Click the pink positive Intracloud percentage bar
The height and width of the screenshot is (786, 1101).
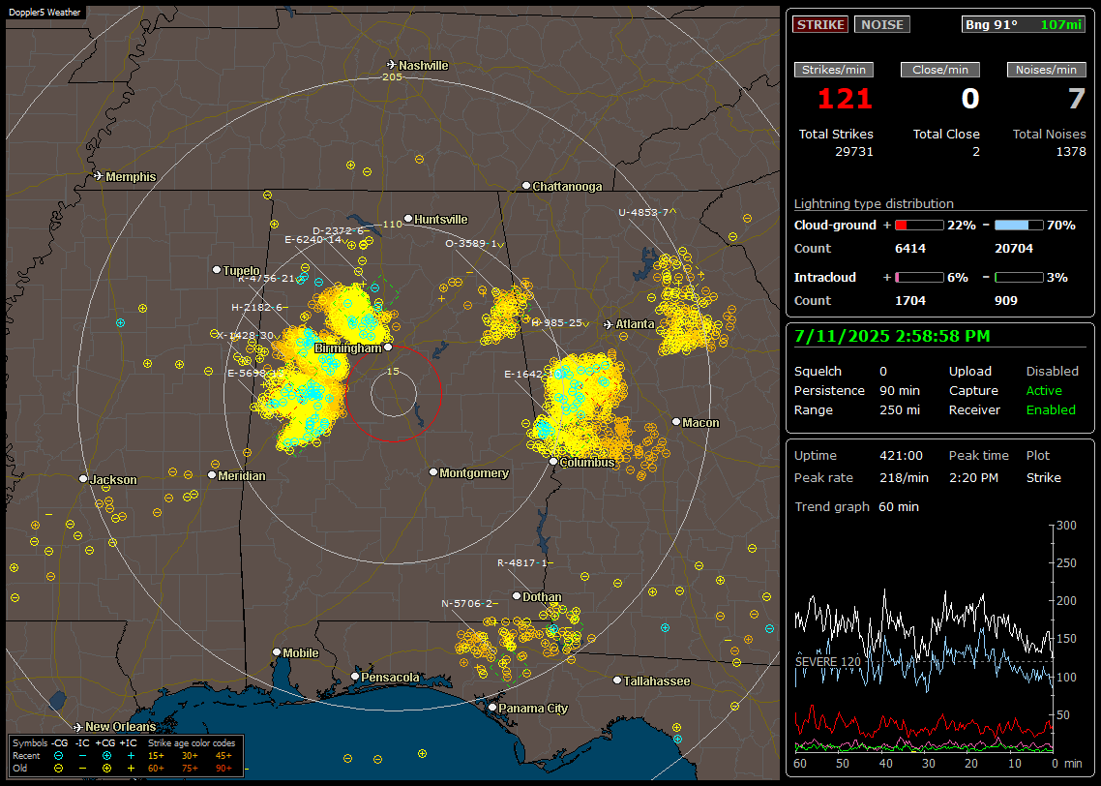tap(919, 278)
